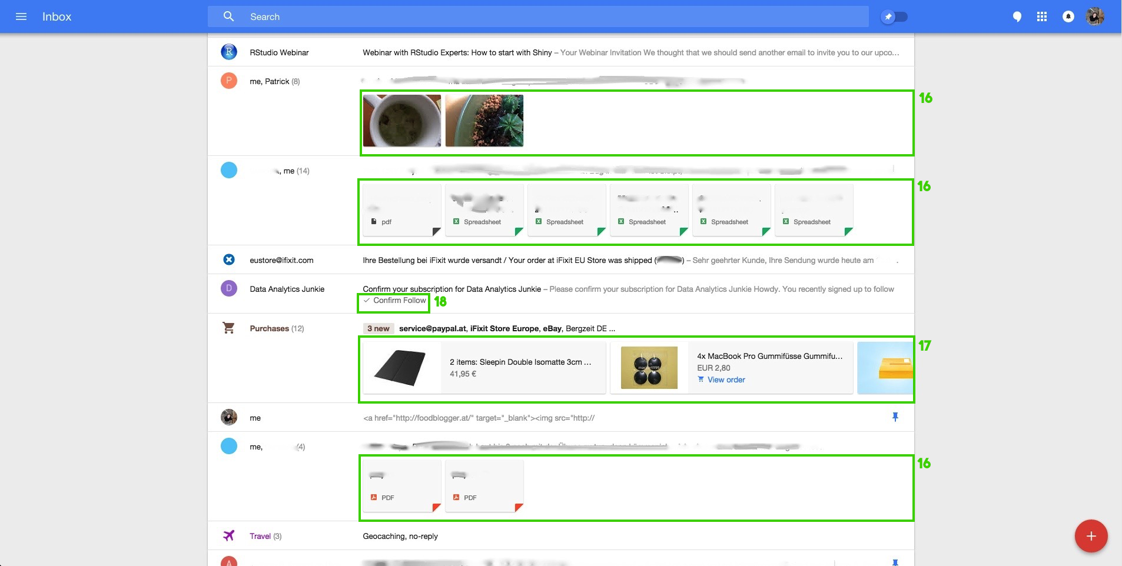Open the hamburger main menu
This screenshot has height=566, width=1122.
point(21,16)
